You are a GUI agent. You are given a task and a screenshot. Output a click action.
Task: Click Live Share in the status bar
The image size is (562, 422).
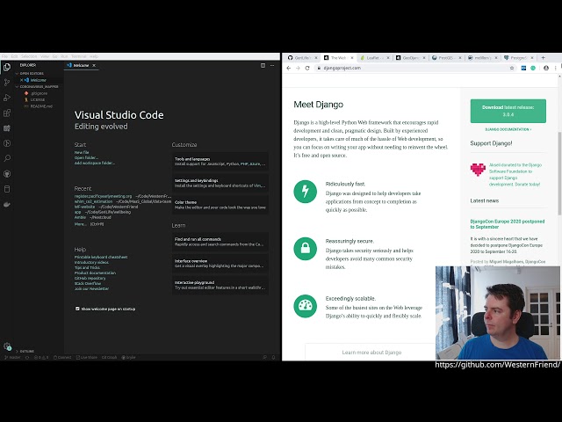pyautogui.click(x=87, y=358)
